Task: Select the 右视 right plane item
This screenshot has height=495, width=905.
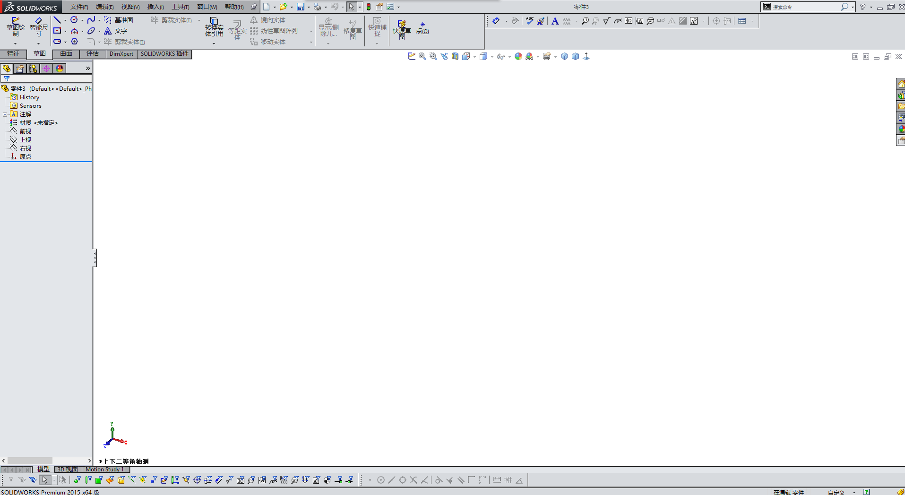Action: 21,148
